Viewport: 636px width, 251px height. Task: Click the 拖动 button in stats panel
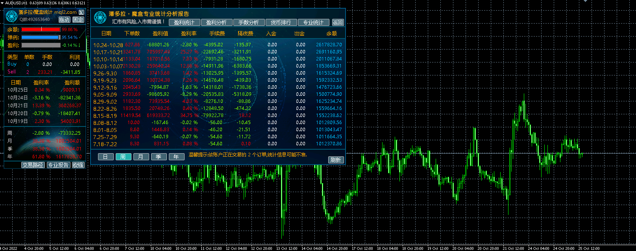(x=65, y=20)
